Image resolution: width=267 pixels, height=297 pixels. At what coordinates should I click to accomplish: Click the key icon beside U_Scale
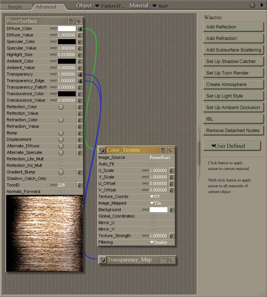tap(145, 170)
